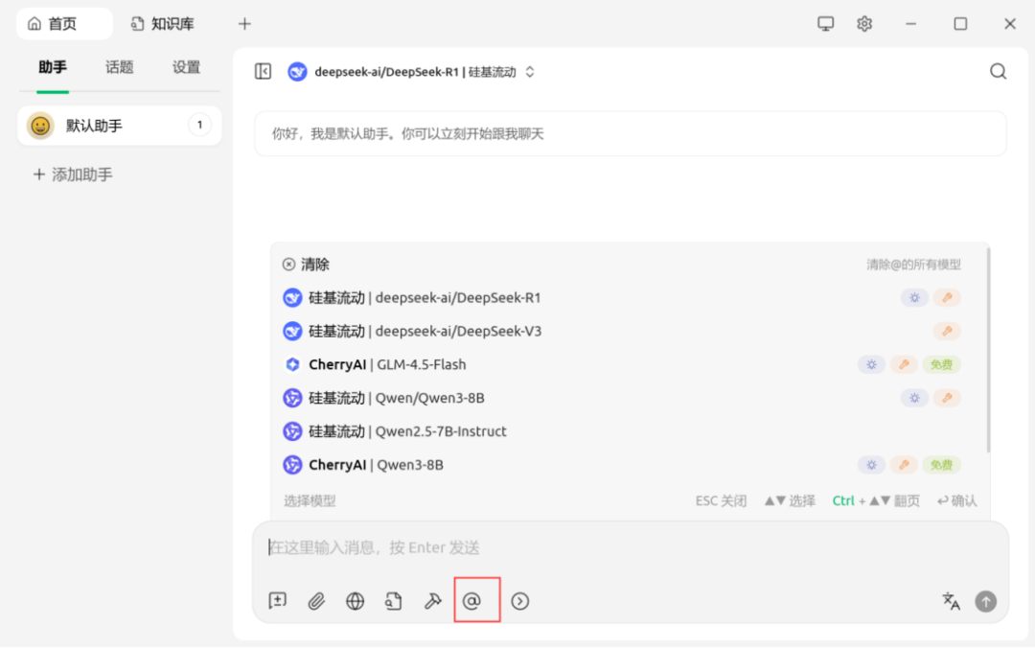Click reasoning tag icon on GLM-4.5-Flash row

(x=871, y=364)
